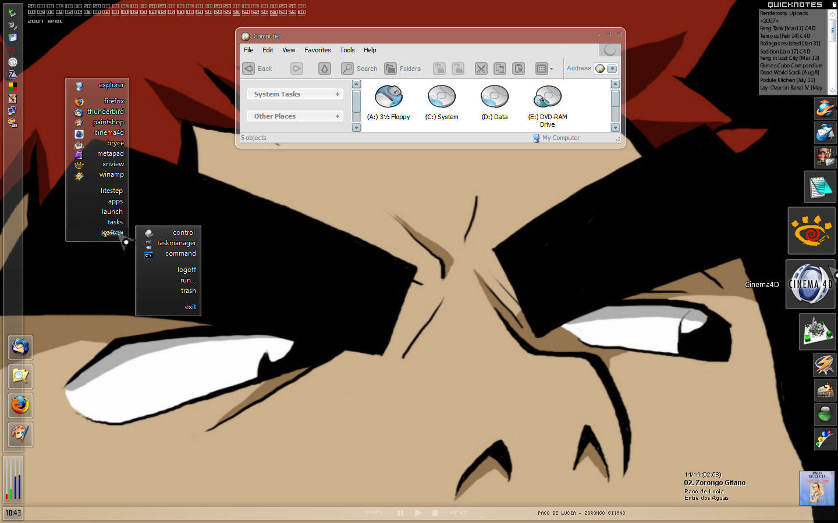The image size is (838, 523).
Task: Click Firefox icon in lower-left dock
Action: (20, 405)
